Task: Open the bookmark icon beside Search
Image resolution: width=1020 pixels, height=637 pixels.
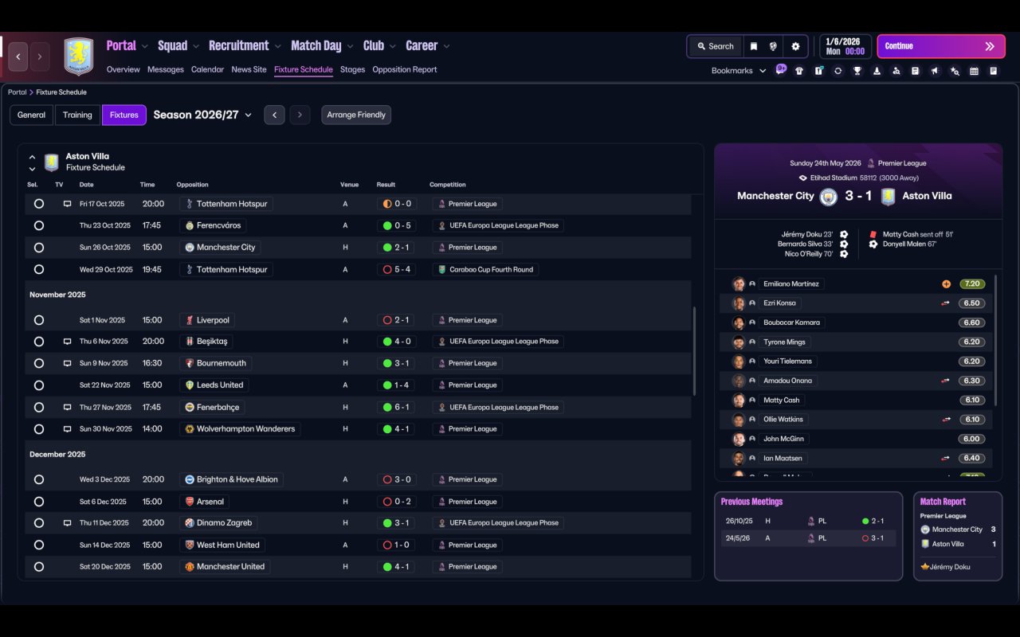Action: [753, 46]
